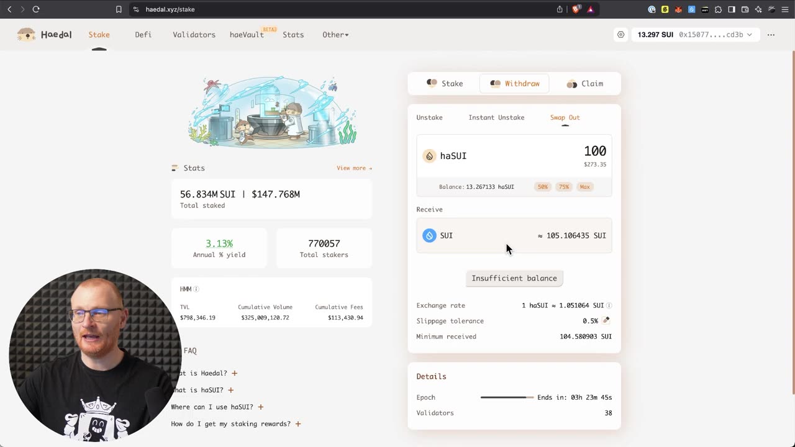Set amount to Max balance
The image size is (795, 447).
[584, 187]
